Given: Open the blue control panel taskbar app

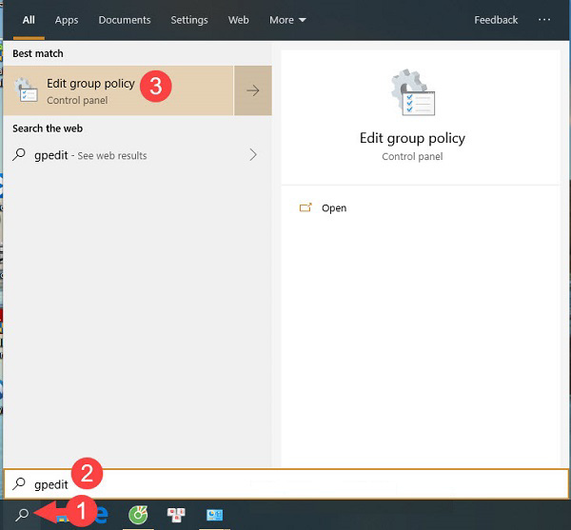Looking at the screenshot, I should click(214, 515).
